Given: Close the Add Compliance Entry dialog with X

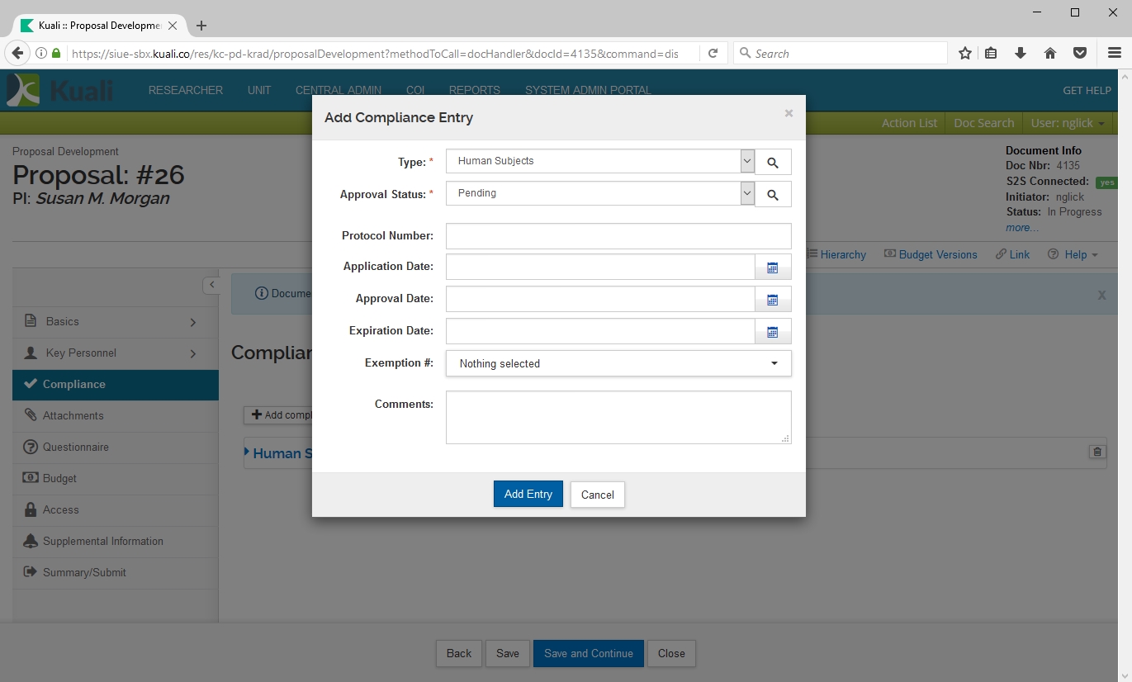Looking at the screenshot, I should click(789, 114).
